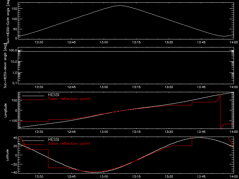Click the 50 tick on Earth angle plot

point(15,29)
